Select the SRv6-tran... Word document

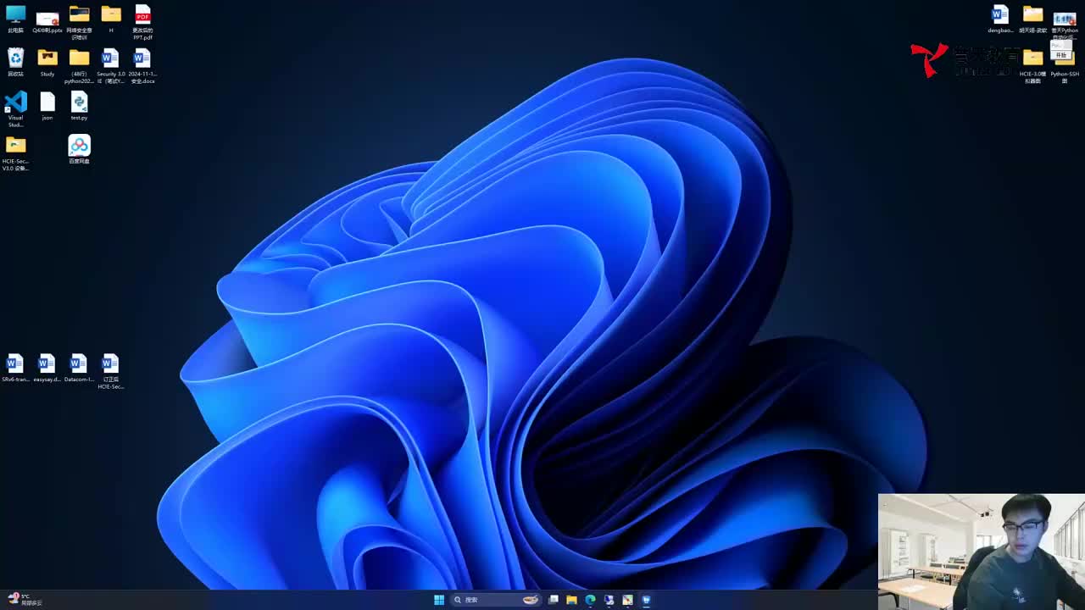[x=15, y=369]
